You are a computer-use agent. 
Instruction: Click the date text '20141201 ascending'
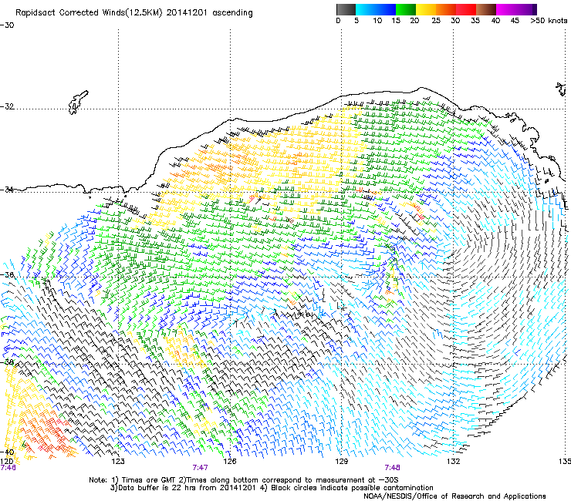coord(209,13)
